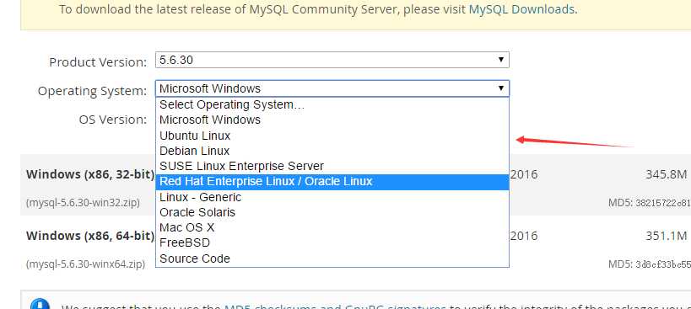Open the Product Version 5.6.30 dropdown
691x309 pixels.
332,60
